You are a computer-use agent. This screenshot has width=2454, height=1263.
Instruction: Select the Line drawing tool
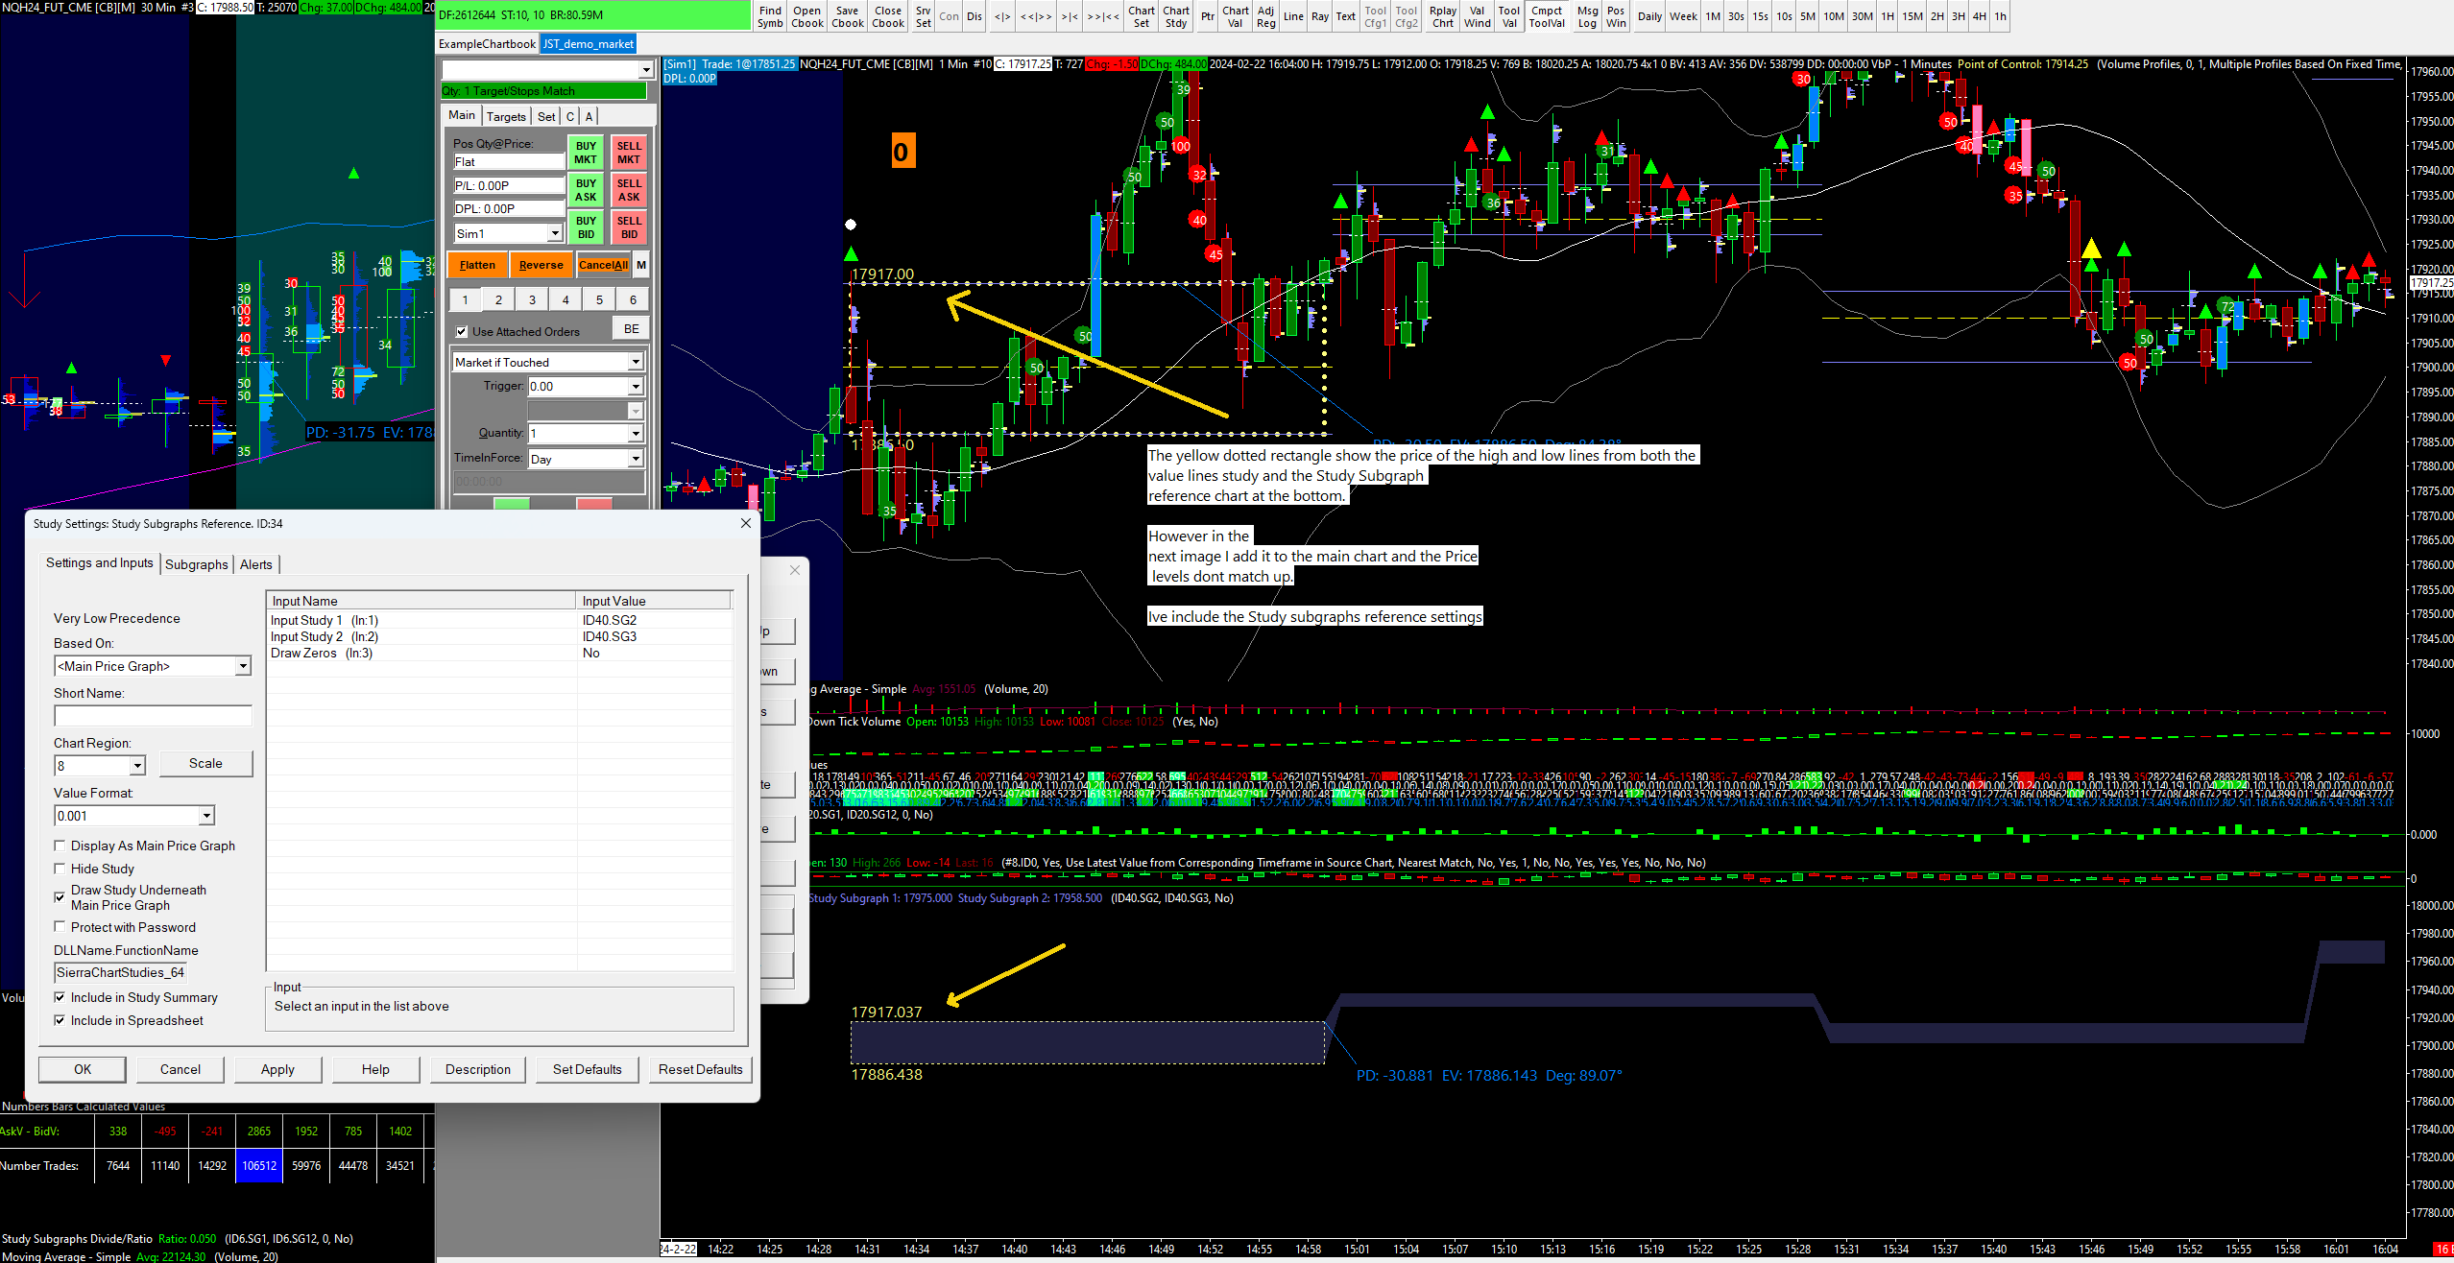click(1293, 16)
